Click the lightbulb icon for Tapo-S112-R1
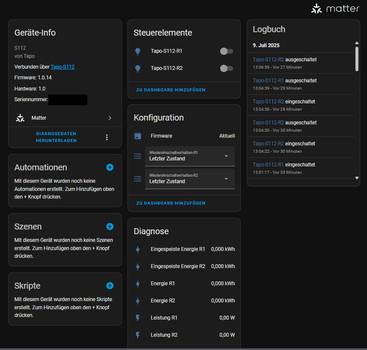The width and height of the screenshot is (367, 350). [x=138, y=51]
